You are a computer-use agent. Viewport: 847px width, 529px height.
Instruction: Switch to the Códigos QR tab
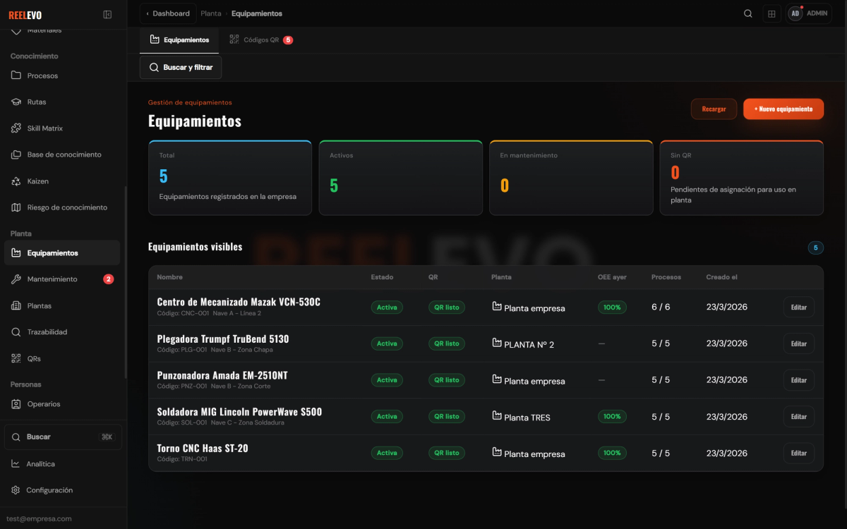pos(261,40)
